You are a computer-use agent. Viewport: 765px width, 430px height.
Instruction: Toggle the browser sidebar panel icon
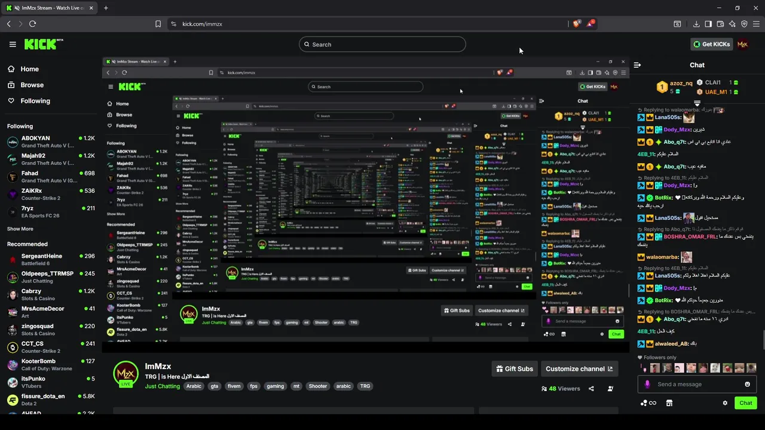(x=708, y=24)
